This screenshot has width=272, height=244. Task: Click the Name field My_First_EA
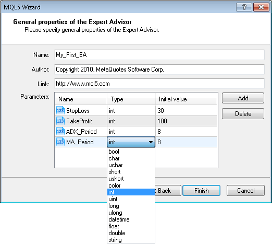coord(159,55)
